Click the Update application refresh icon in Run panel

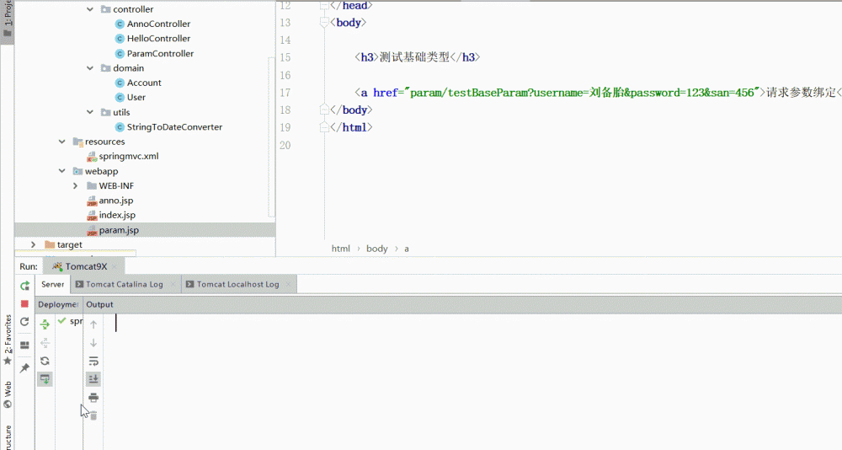point(24,322)
